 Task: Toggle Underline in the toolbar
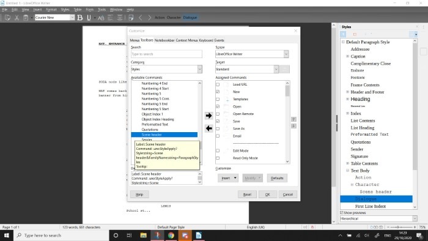tap(89, 18)
